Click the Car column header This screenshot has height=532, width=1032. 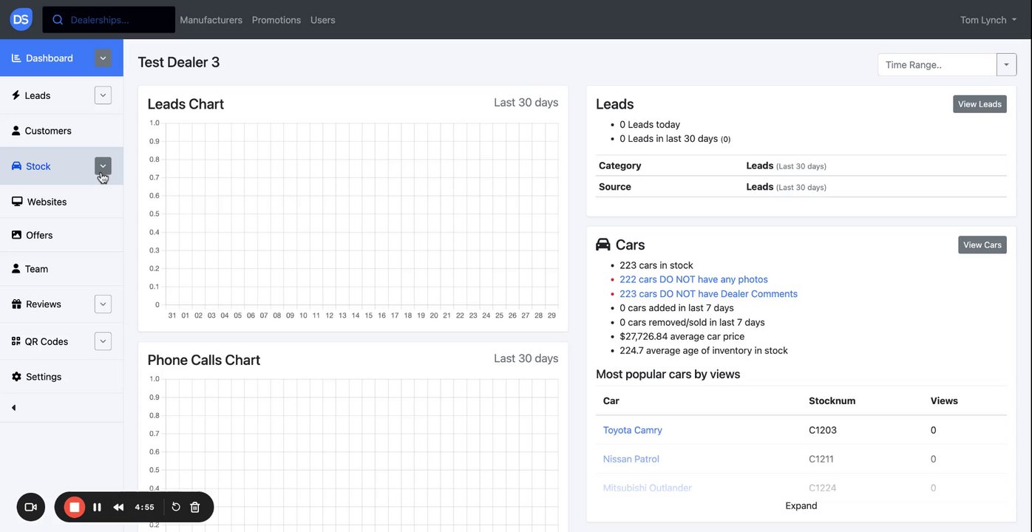coord(611,400)
